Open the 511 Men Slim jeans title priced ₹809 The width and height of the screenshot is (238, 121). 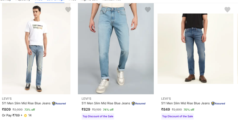click(26, 103)
